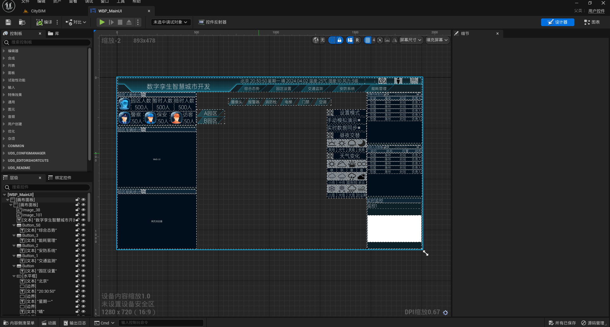
Task: Open the Screen Size dropdown
Action: (410, 40)
